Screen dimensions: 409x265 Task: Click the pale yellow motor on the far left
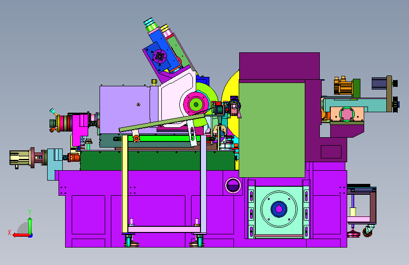pos(19,157)
